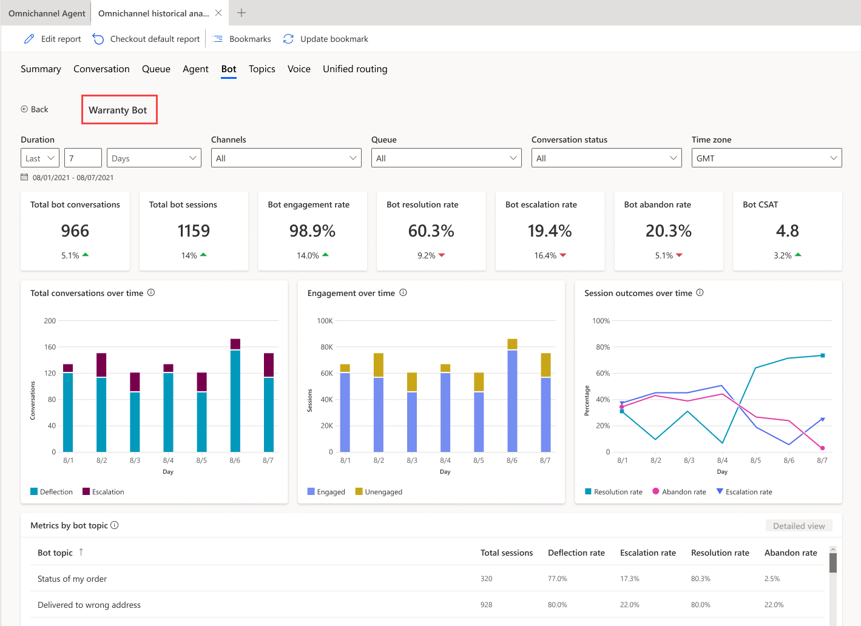
Task: Click the Detailed view button
Action: click(x=799, y=526)
